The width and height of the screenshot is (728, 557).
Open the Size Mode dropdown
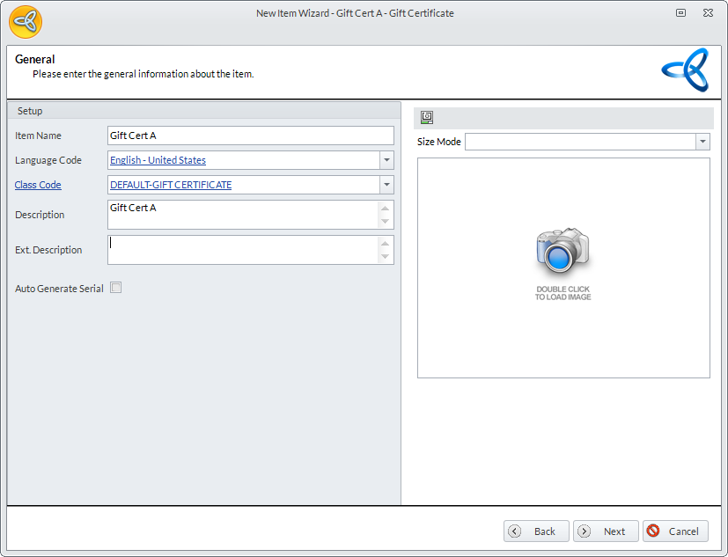point(702,142)
